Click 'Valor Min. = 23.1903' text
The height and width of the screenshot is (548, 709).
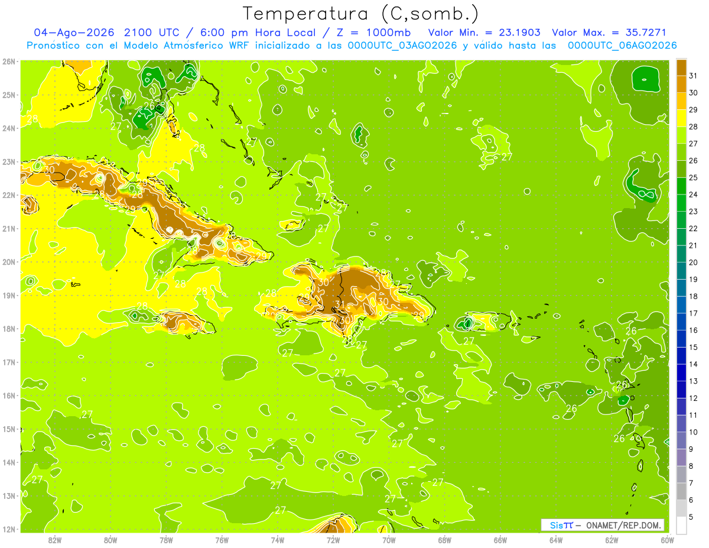pos(484,33)
